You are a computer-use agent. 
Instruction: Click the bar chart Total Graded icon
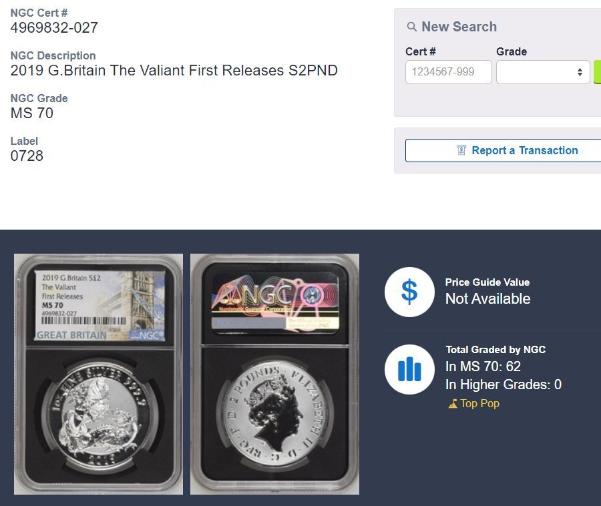point(409,369)
